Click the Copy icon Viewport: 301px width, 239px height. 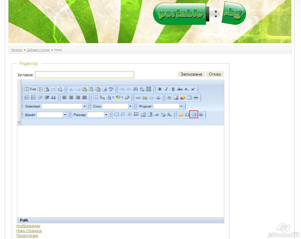[78, 89]
